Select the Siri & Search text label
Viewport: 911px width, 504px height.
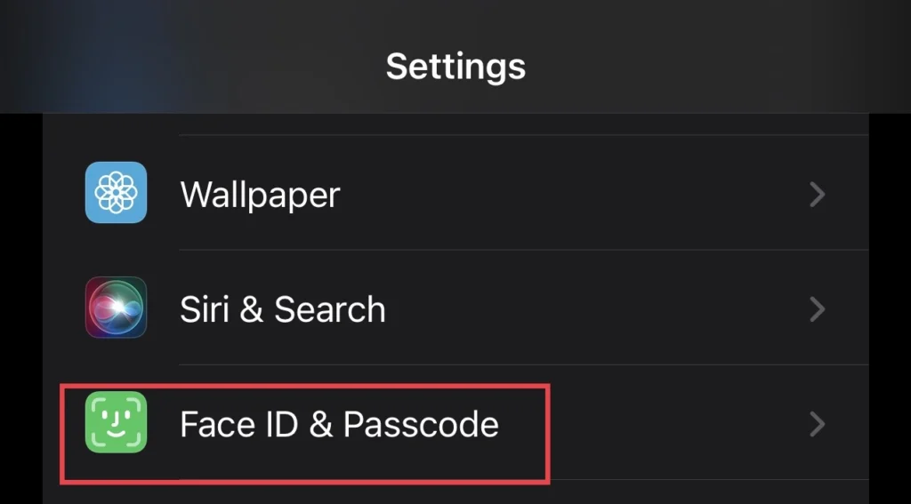pyautogui.click(x=282, y=309)
